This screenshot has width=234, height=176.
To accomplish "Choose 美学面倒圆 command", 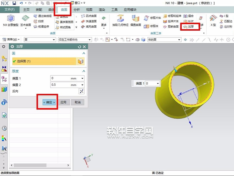I will pos(65,22).
